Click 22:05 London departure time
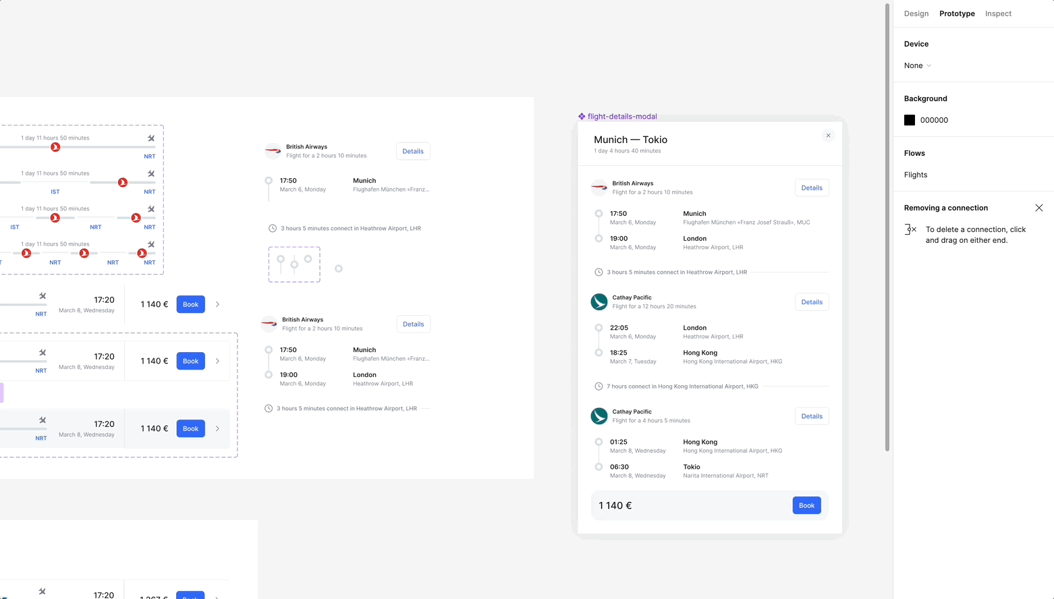The width and height of the screenshot is (1054, 599). tap(619, 328)
